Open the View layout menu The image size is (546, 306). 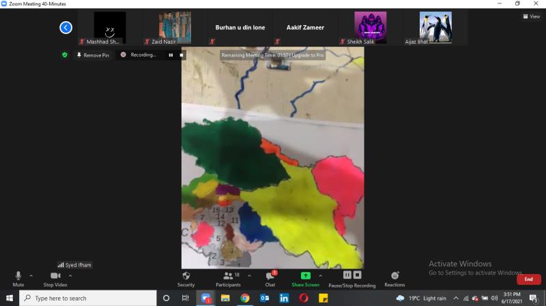click(x=531, y=16)
